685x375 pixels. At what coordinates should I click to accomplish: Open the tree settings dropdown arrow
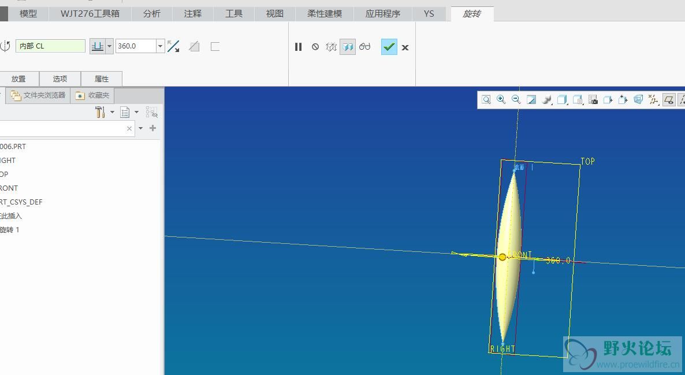(x=112, y=112)
